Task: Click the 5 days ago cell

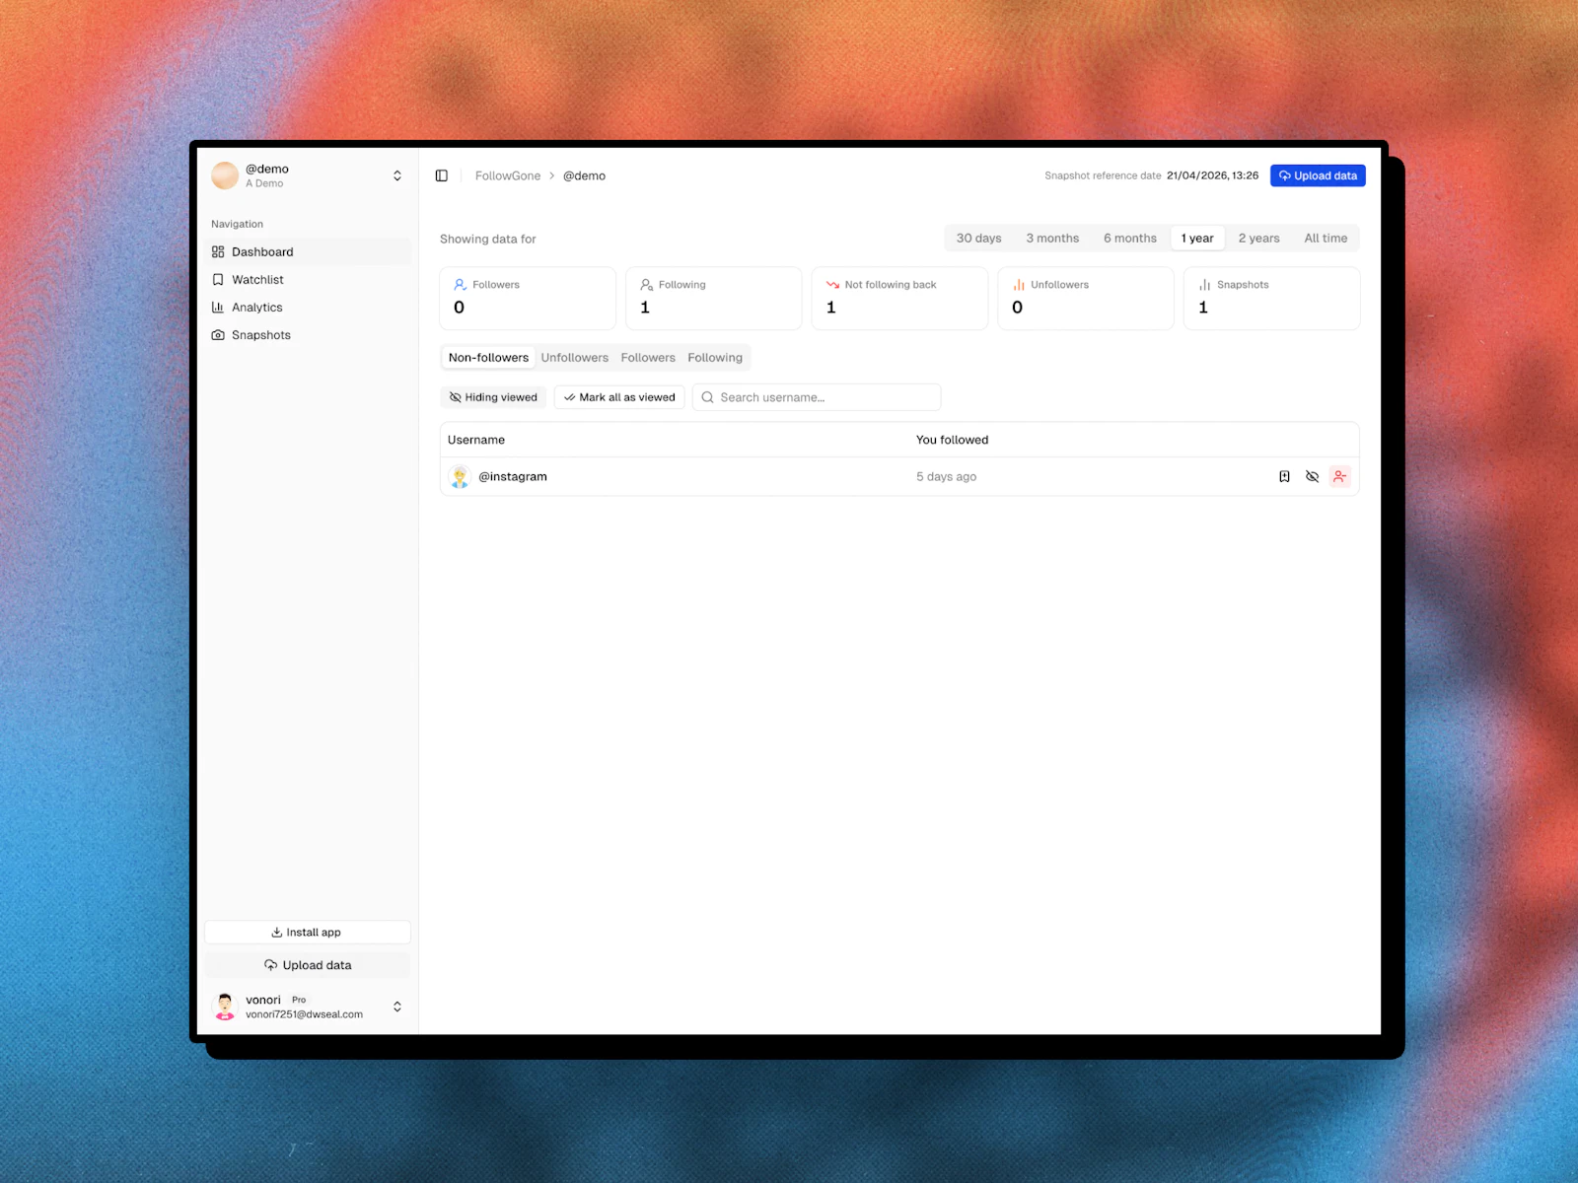Action: pyautogui.click(x=946, y=476)
